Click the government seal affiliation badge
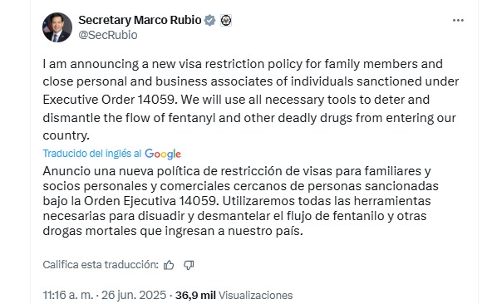The image size is (492, 304). point(226,21)
